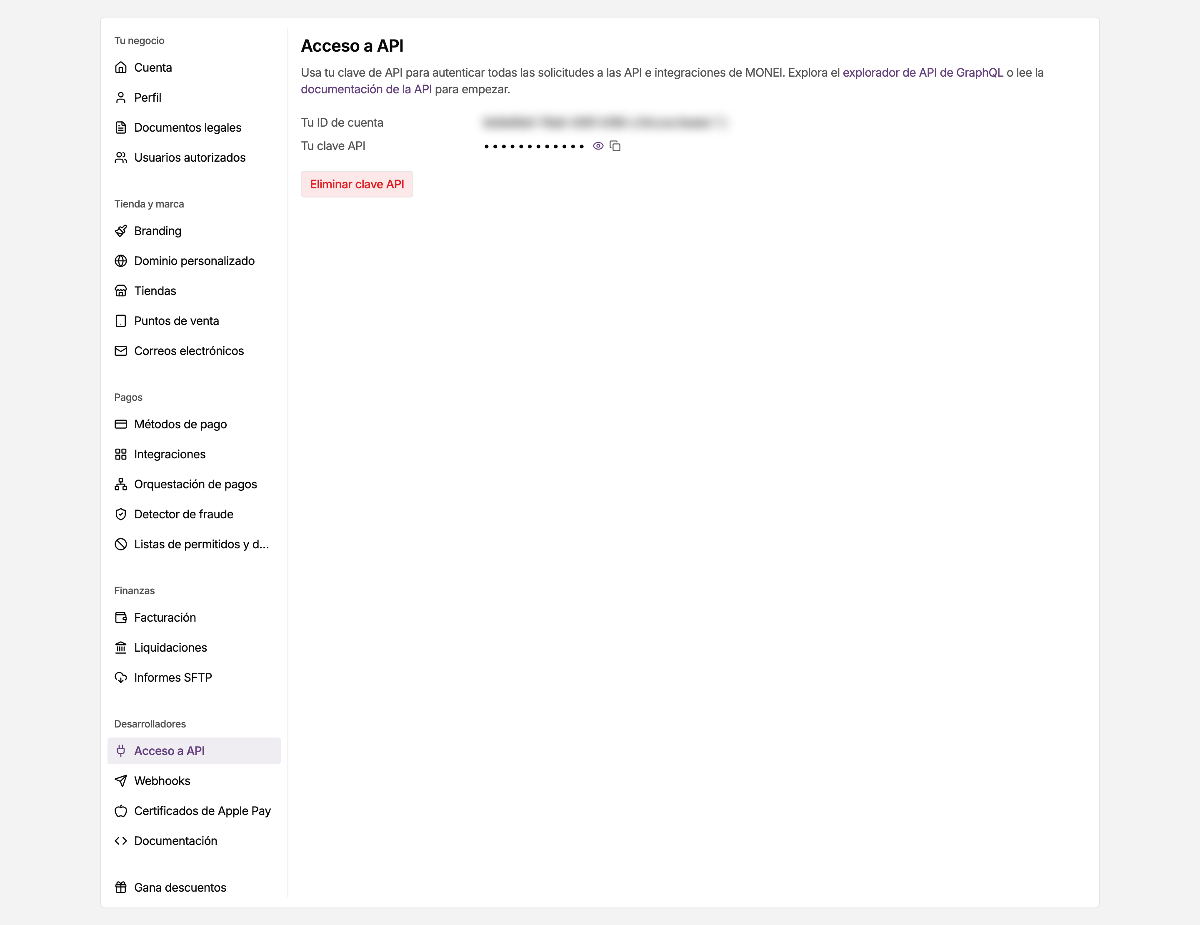The height and width of the screenshot is (925, 1200).
Task: Open Correos electrónicos settings
Action: tap(194, 351)
